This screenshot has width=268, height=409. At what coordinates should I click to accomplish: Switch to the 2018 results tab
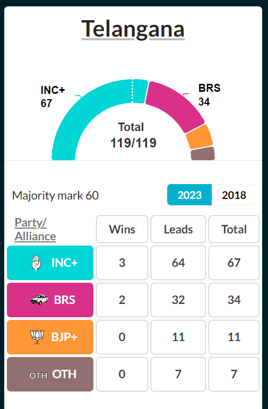(x=234, y=195)
